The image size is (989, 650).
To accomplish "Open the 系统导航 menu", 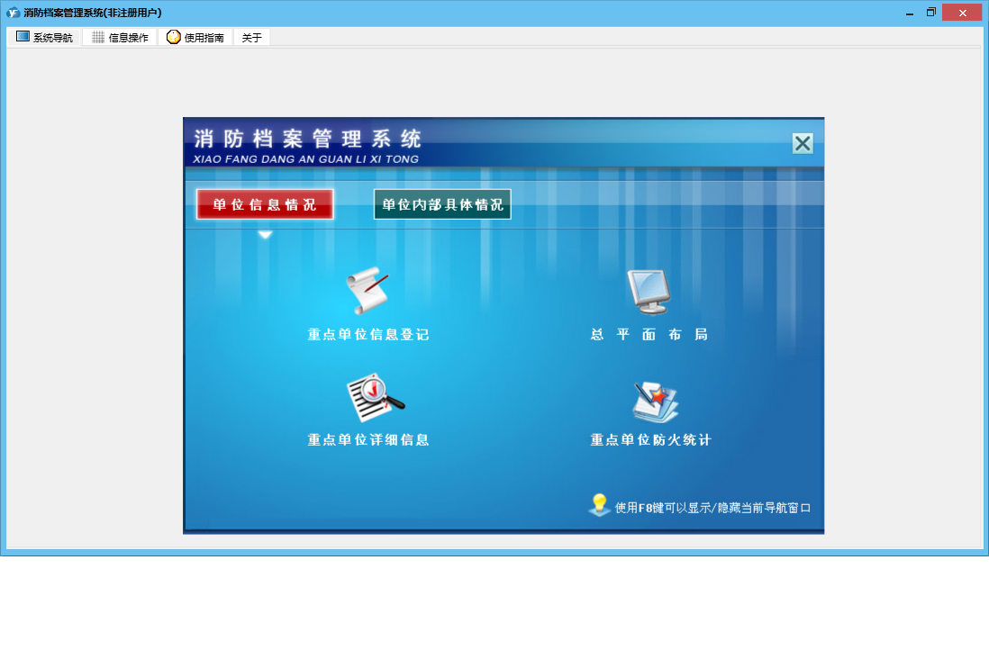I will (x=44, y=38).
